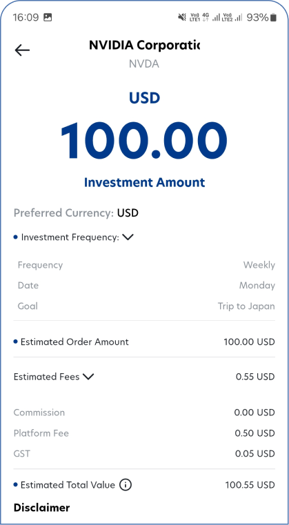Tap the USD currency heading
289x525 pixels.
[x=144, y=98]
